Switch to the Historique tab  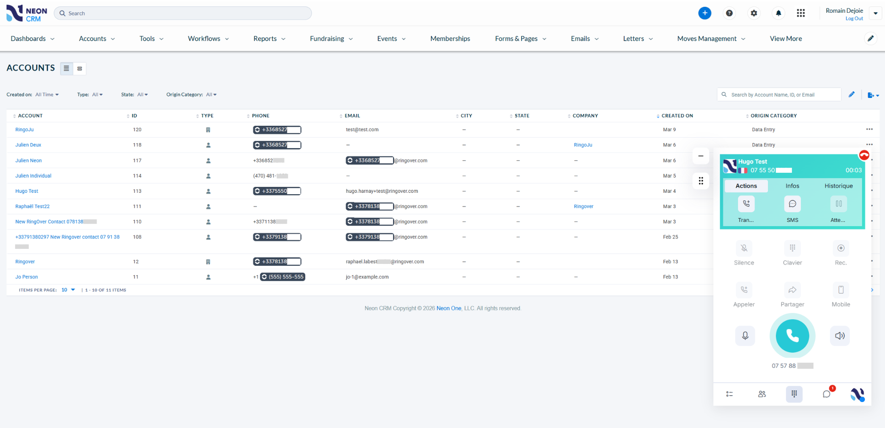point(838,186)
